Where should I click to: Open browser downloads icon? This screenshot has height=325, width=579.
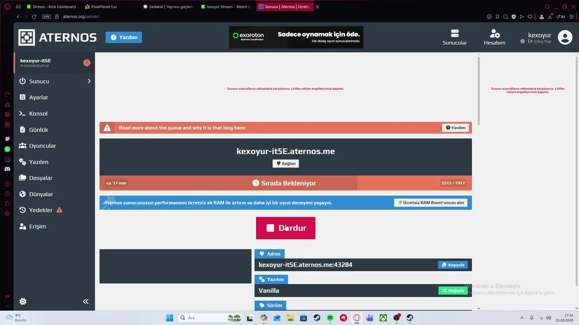click(550, 17)
